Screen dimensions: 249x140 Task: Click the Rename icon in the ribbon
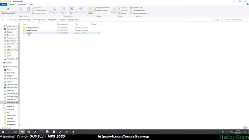[x=81, y=9]
